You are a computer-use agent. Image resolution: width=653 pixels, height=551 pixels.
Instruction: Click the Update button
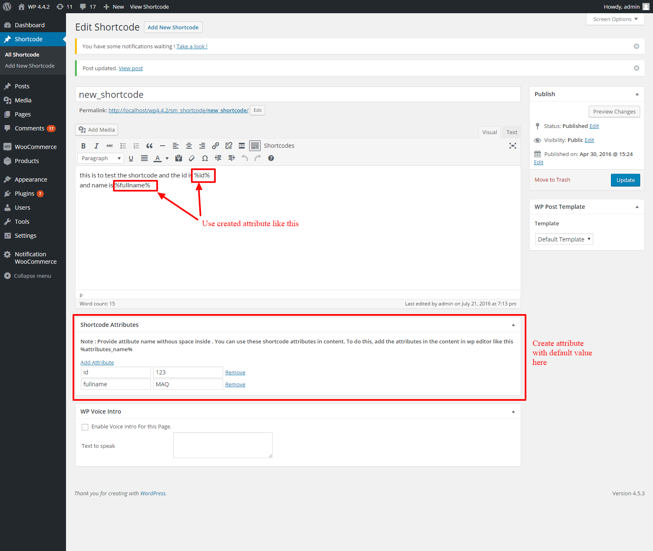(625, 180)
